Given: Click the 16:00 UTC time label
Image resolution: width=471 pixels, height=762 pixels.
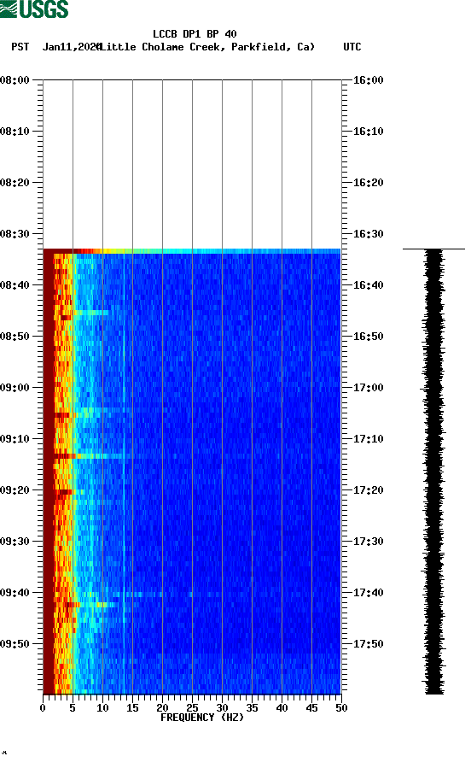Looking at the screenshot, I should [368, 80].
